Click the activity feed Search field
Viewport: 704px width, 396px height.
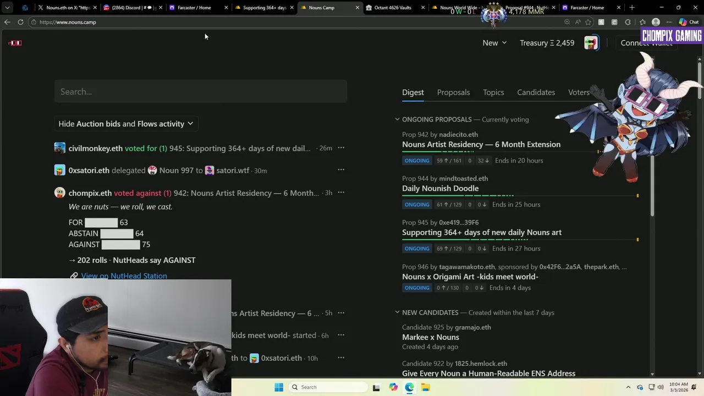point(201,91)
